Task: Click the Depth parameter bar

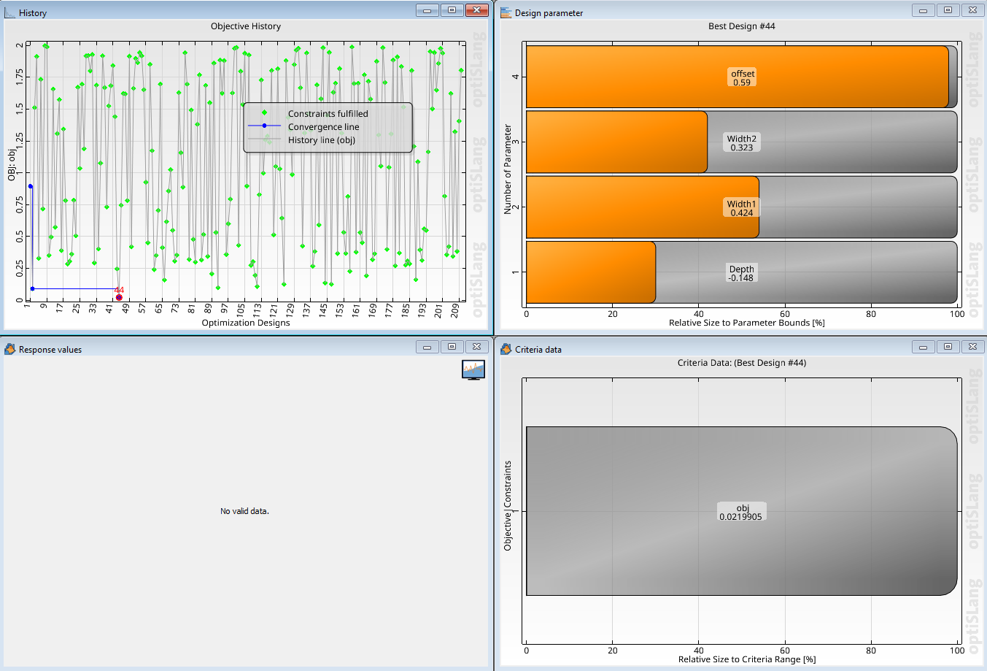Action: pos(742,273)
